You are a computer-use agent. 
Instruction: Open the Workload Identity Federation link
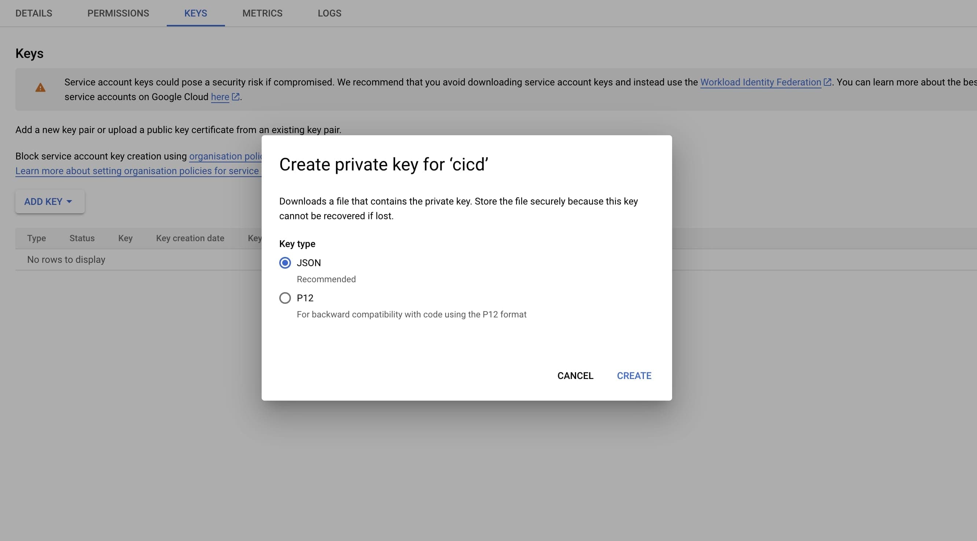pyautogui.click(x=760, y=82)
